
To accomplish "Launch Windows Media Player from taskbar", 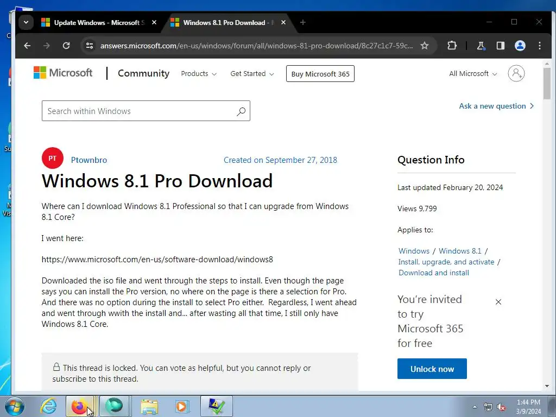I will 182,406.
